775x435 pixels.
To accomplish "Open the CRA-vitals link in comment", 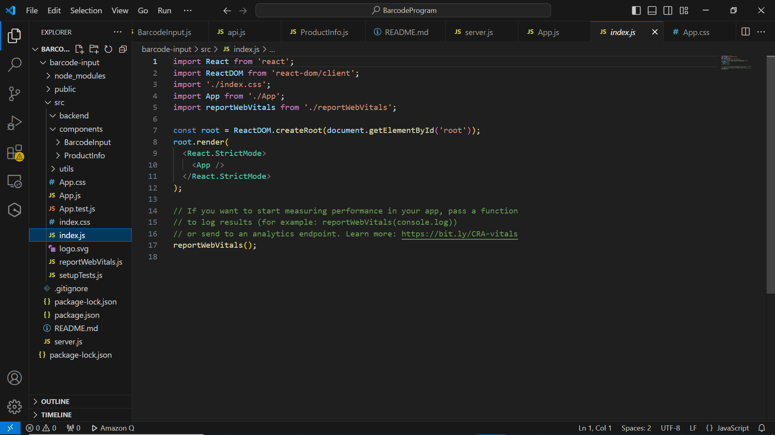I will (459, 234).
